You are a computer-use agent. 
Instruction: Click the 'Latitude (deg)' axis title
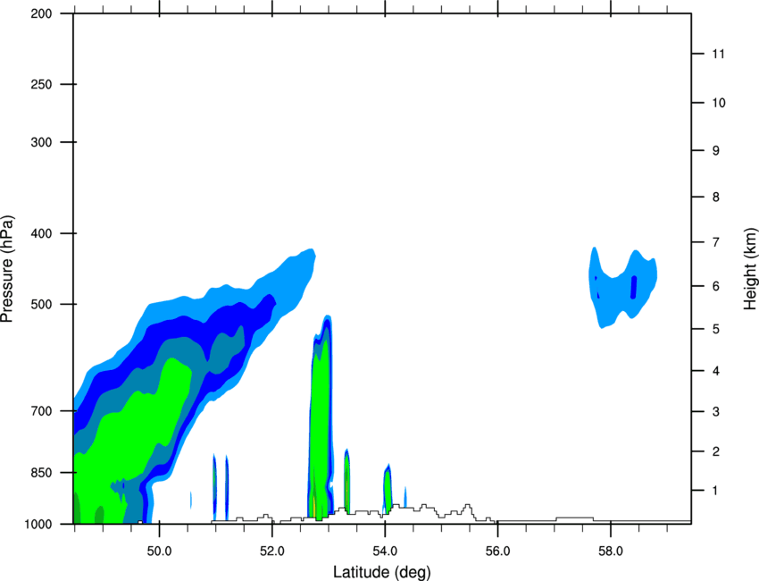point(381,572)
